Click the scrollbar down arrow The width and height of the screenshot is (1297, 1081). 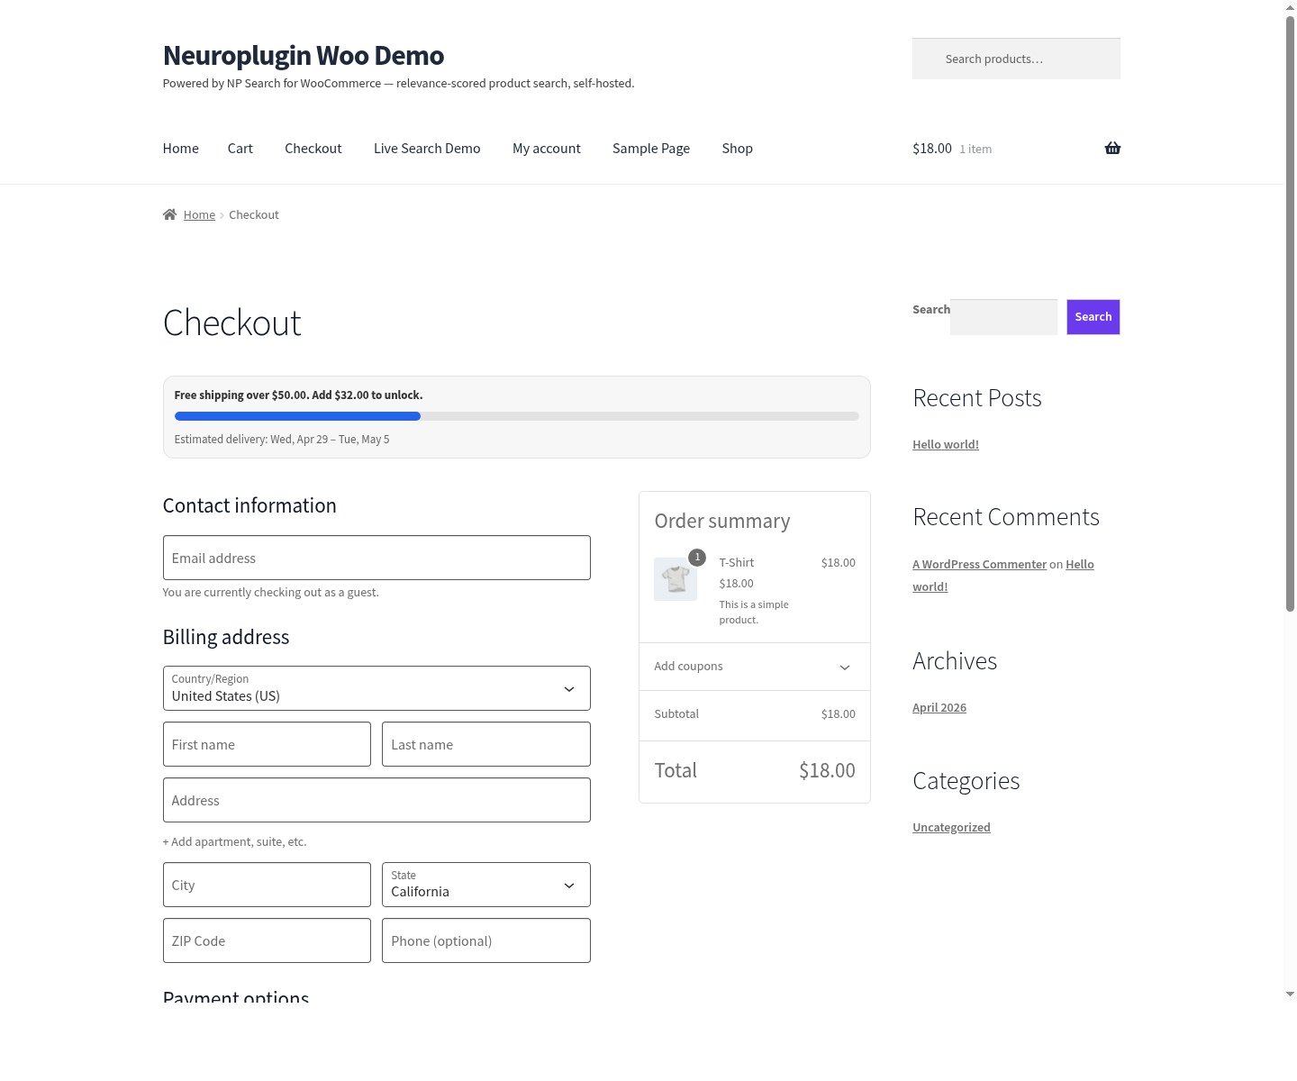[x=1290, y=994]
